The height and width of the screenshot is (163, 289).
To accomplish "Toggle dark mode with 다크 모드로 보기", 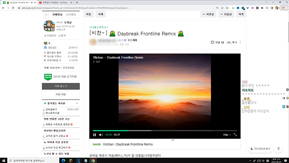I will tap(259, 149).
